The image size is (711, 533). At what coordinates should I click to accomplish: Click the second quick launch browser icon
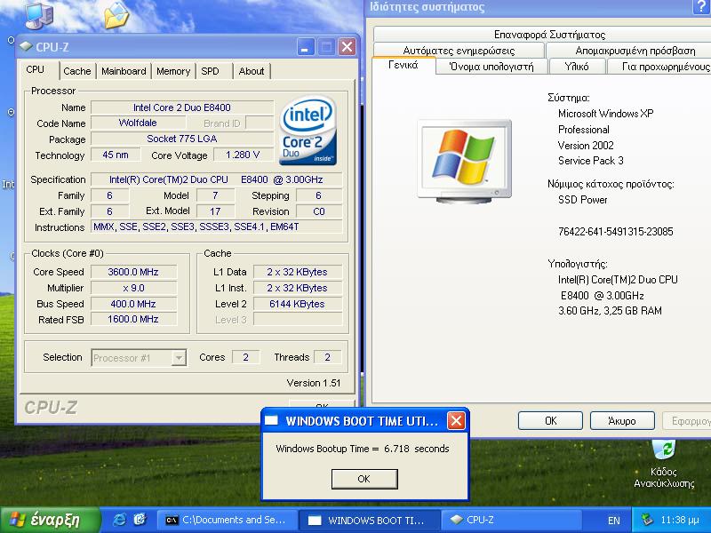tap(140, 520)
